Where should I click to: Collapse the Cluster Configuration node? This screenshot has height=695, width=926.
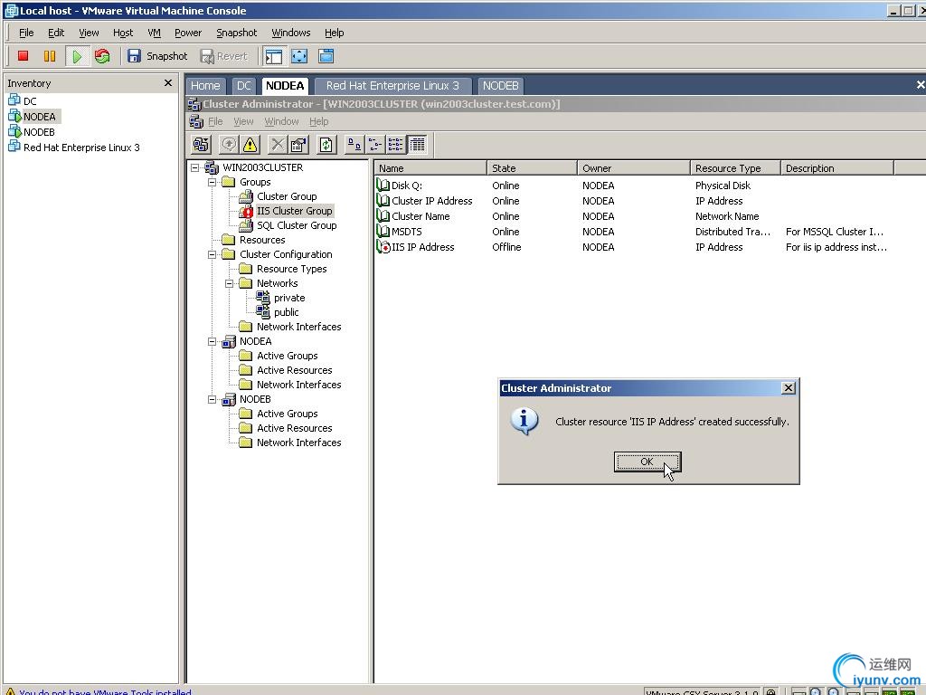point(212,254)
